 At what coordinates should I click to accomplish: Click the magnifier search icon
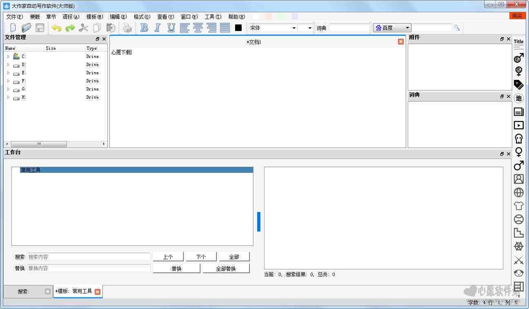click(x=457, y=28)
